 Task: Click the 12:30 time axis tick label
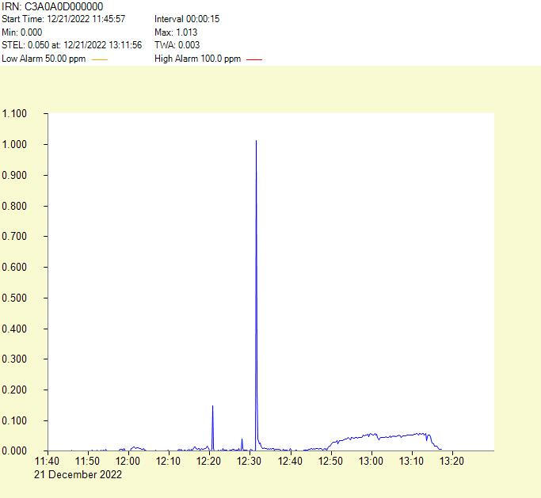[x=250, y=461]
